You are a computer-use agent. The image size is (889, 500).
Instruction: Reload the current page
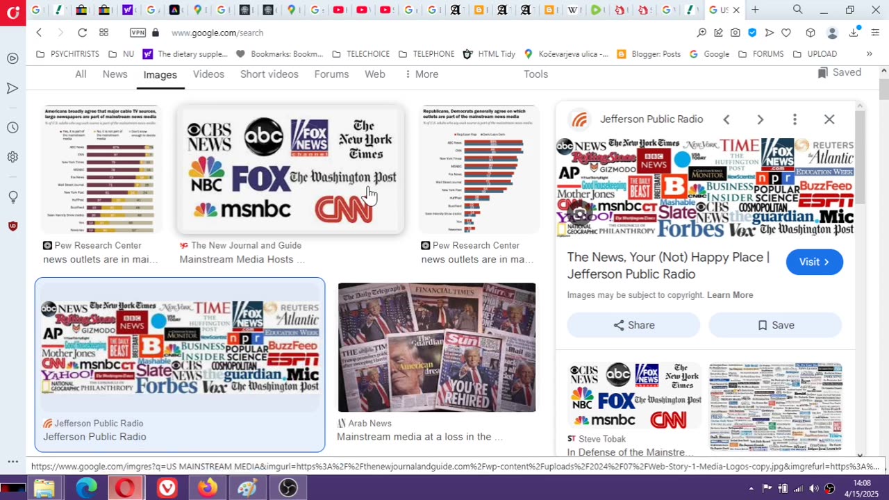82,33
